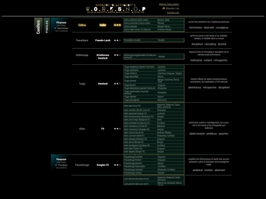Select the Pinaceae Abietoideae family block
The width and height of the screenshot is (266, 199).
click(x=61, y=27)
